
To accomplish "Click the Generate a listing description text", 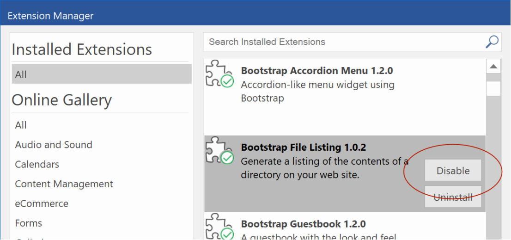I will (325, 168).
